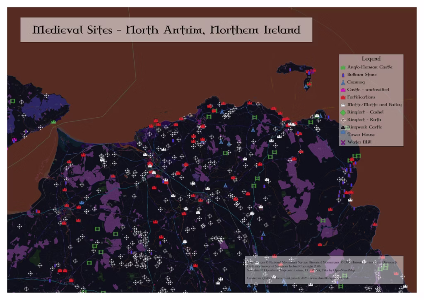Click the map title banner
The height and width of the screenshot is (300, 424).
pyautogui.click(x=166, y=29)
